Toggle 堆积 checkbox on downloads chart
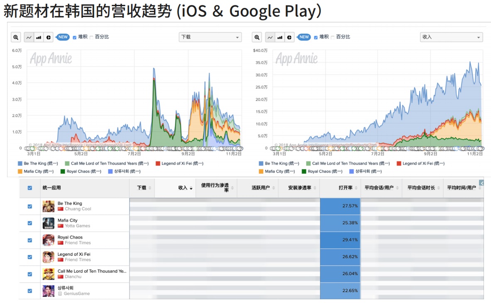491x303 pixels. [75, 38]
